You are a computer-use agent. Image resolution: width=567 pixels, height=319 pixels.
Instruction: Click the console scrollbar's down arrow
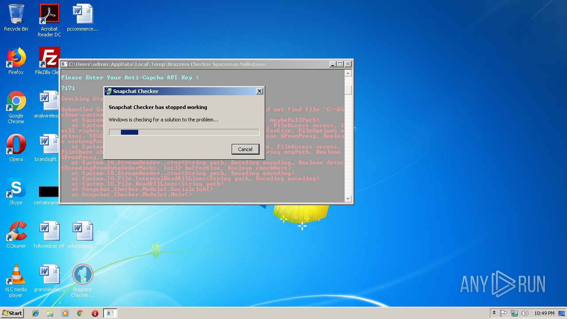(348, 198)
